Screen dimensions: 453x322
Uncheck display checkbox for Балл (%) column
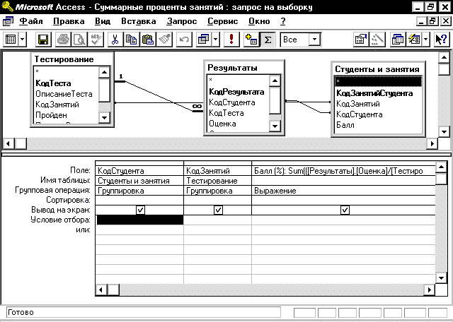coord(345,210)
